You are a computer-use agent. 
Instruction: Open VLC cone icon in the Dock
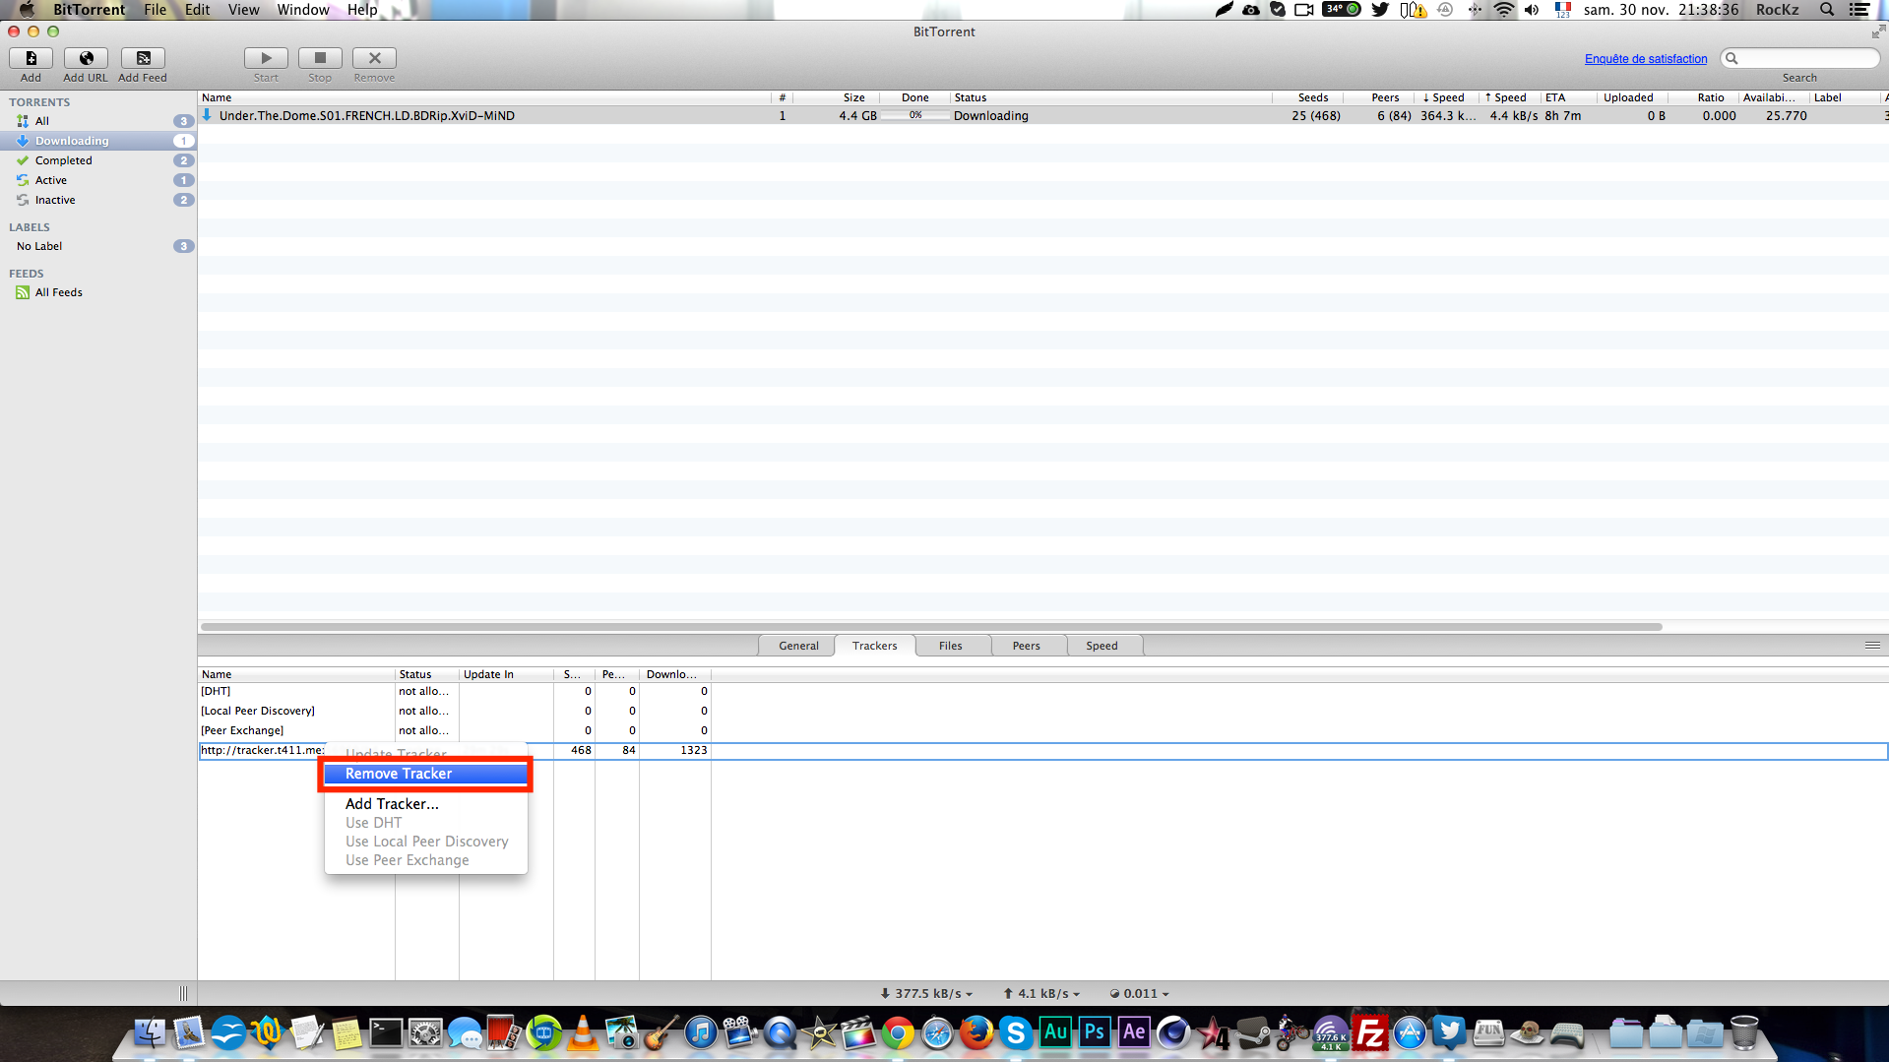pos(583,1033)
